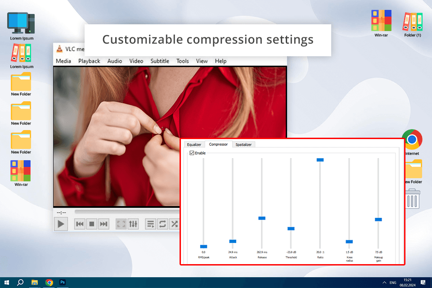Open the Playback menu

click(x=89, y=61)
